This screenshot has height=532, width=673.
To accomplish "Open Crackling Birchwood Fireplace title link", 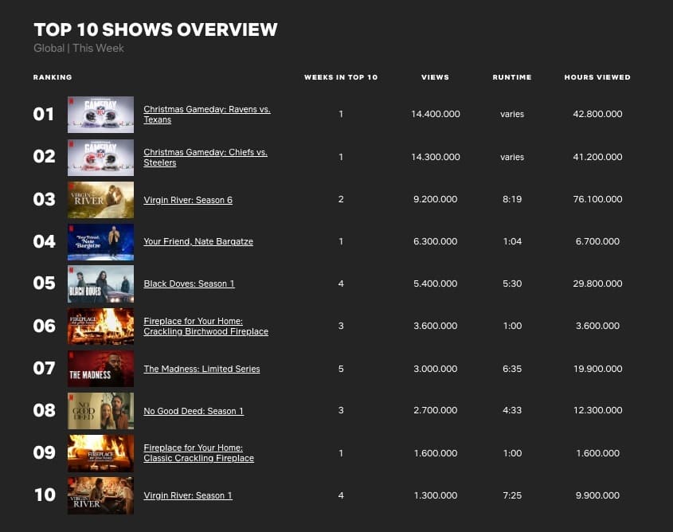I will [205, 326].
